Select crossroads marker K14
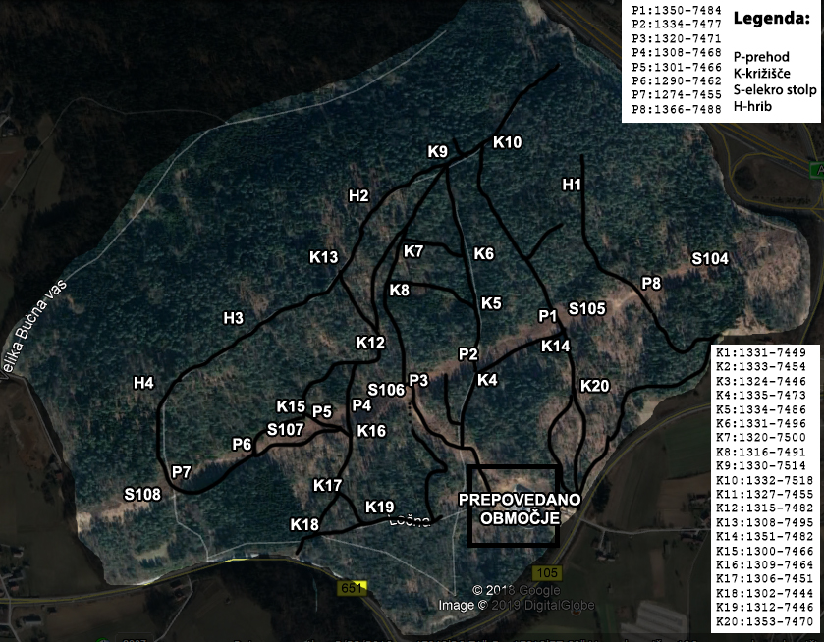Screen dimensions: 824x642 pyautogui.click(x=555, y=346)
